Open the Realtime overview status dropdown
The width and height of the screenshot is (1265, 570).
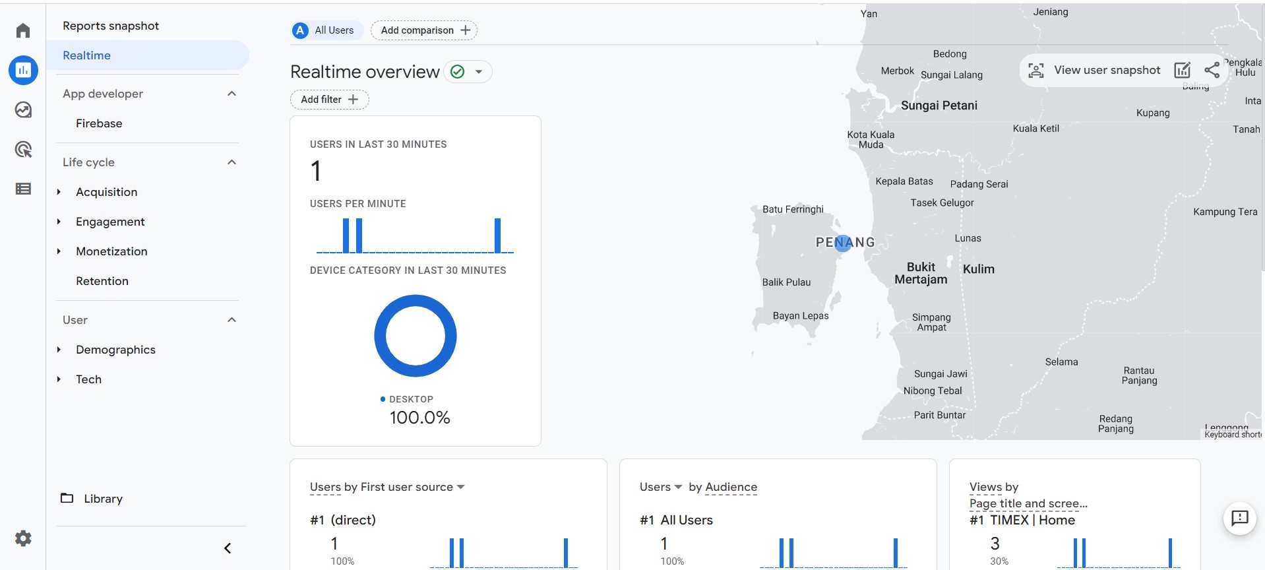(x=479, y=71)
